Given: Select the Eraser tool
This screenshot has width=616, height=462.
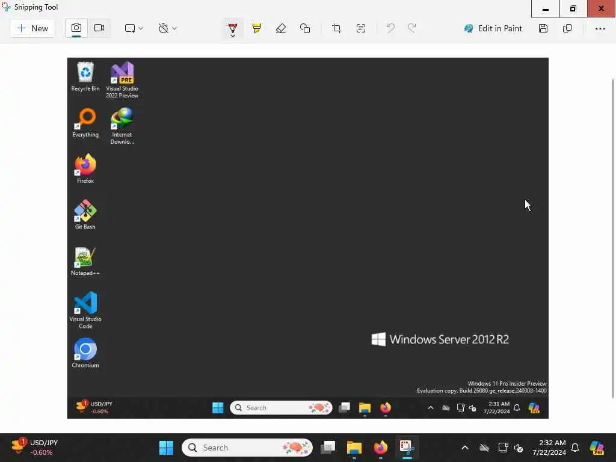Looking at the screenshot, I should click(x=281, y=28).
